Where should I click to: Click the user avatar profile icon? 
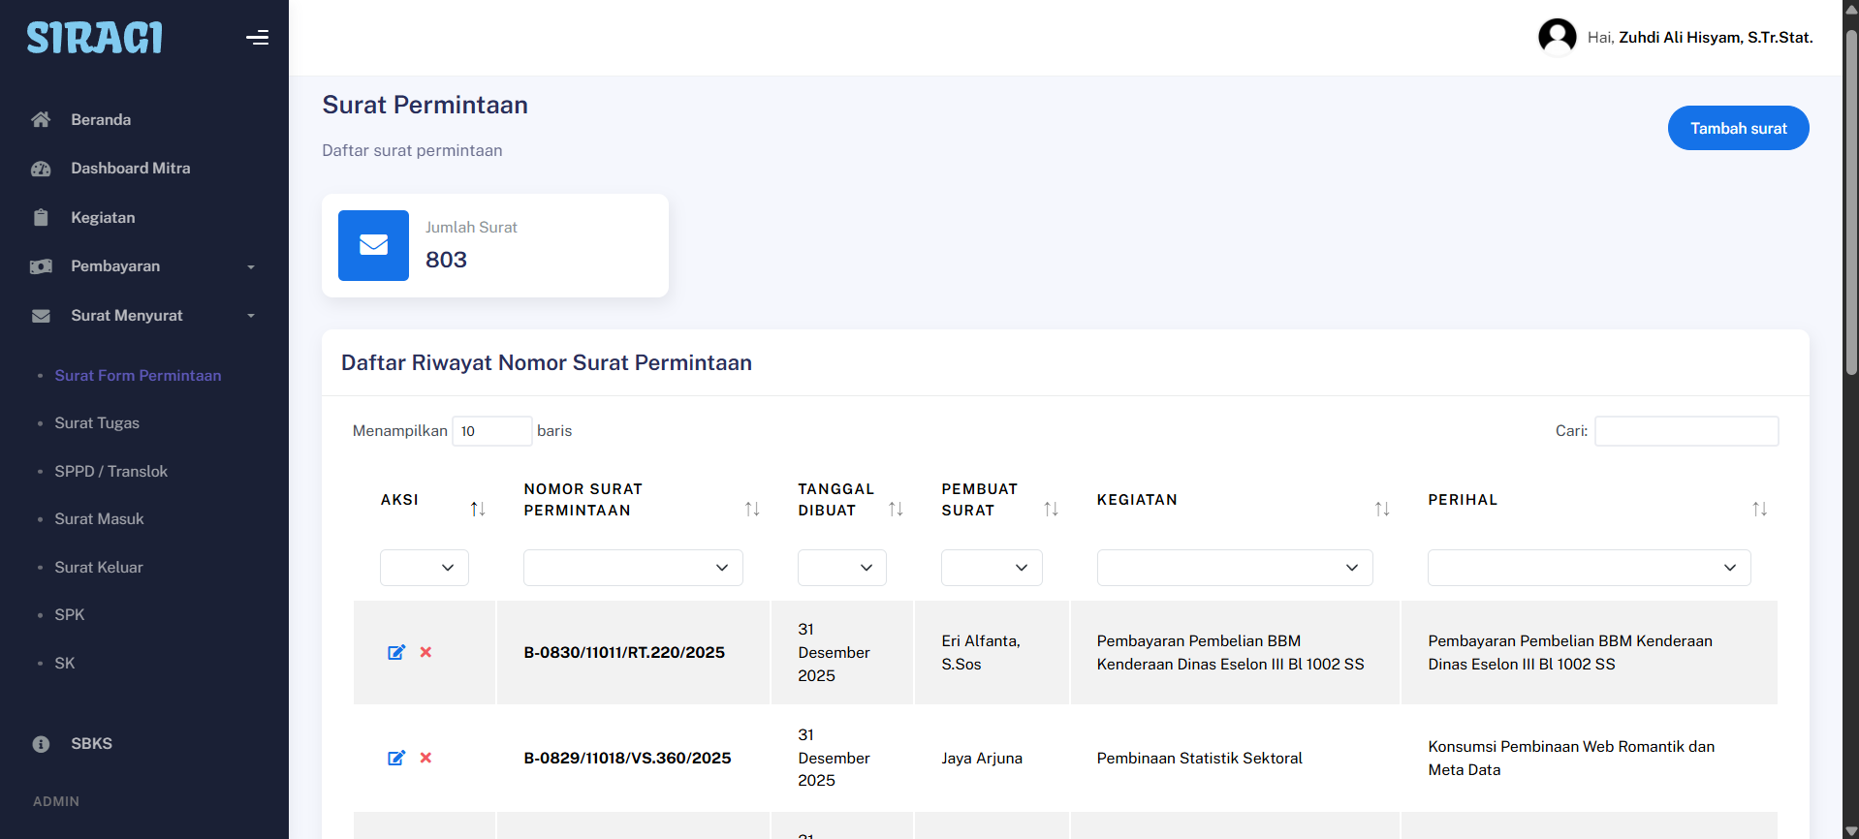(1557, 38)
